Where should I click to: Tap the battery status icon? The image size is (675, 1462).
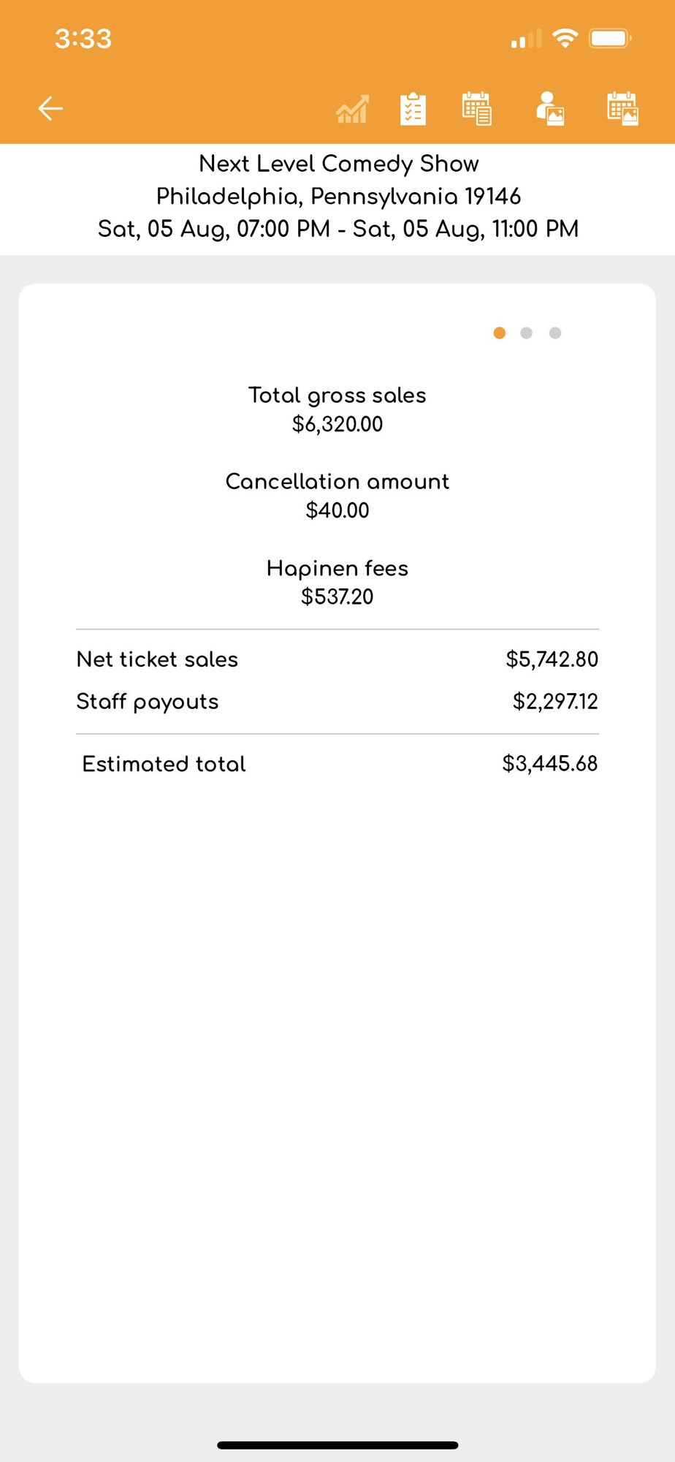(610, 38)
